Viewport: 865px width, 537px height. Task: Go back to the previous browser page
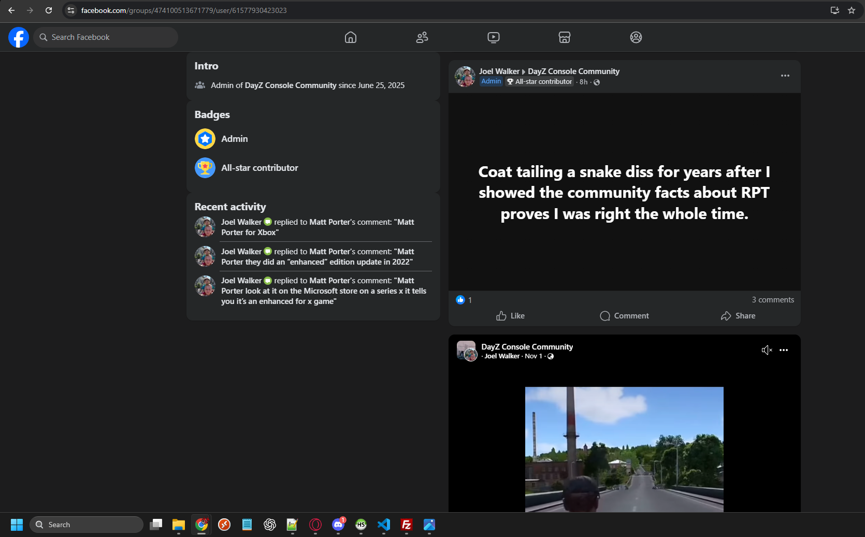pos(11,10)
